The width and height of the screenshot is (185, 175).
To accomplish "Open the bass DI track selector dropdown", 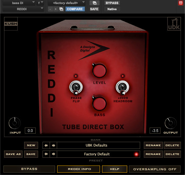I will (x=19, y=3).
